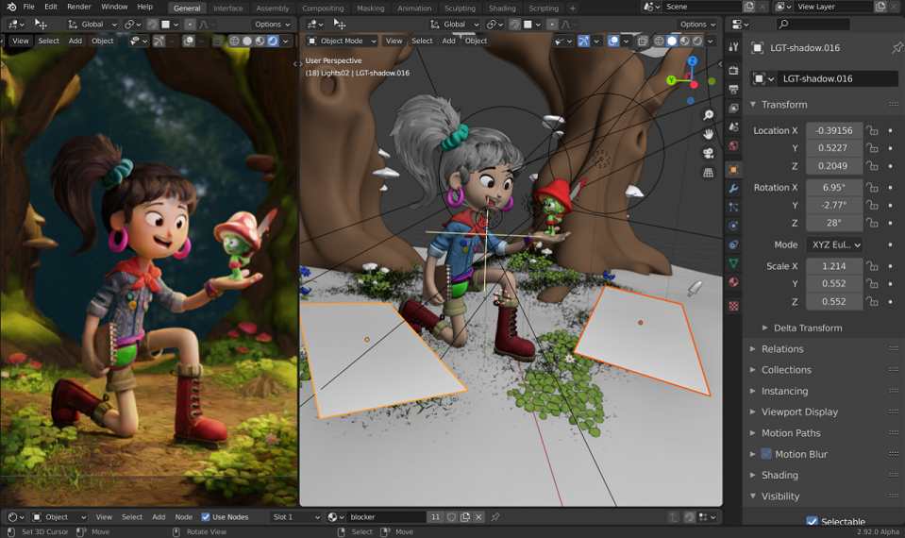This screenshot has width=905, height=538.
Task: Enable rendered shading in left viewport
Action: [x=273, y=41]
